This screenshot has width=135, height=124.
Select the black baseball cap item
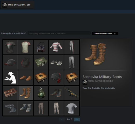click(10, 62)
